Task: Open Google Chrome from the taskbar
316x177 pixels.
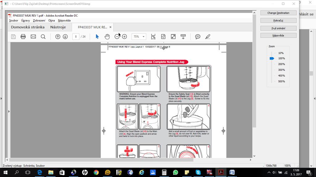Action: coord(96,172)
